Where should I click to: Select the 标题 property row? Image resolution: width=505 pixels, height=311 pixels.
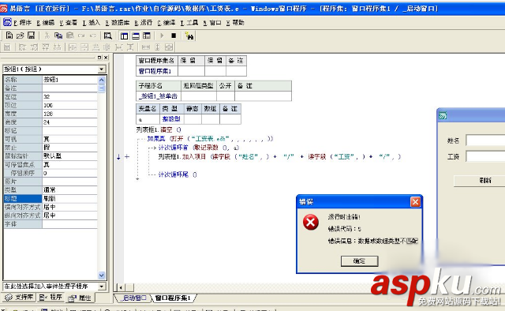(50, 199)
